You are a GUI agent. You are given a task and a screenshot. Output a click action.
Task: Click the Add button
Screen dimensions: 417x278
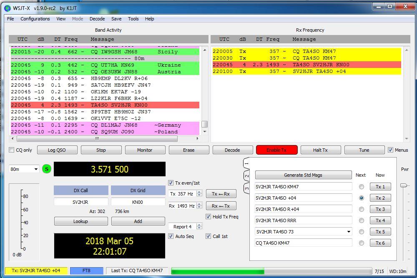[x=138, y=221]
